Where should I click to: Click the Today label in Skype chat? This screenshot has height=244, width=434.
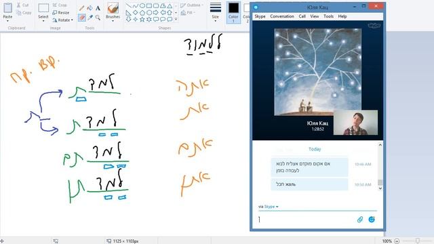(315, 149)
